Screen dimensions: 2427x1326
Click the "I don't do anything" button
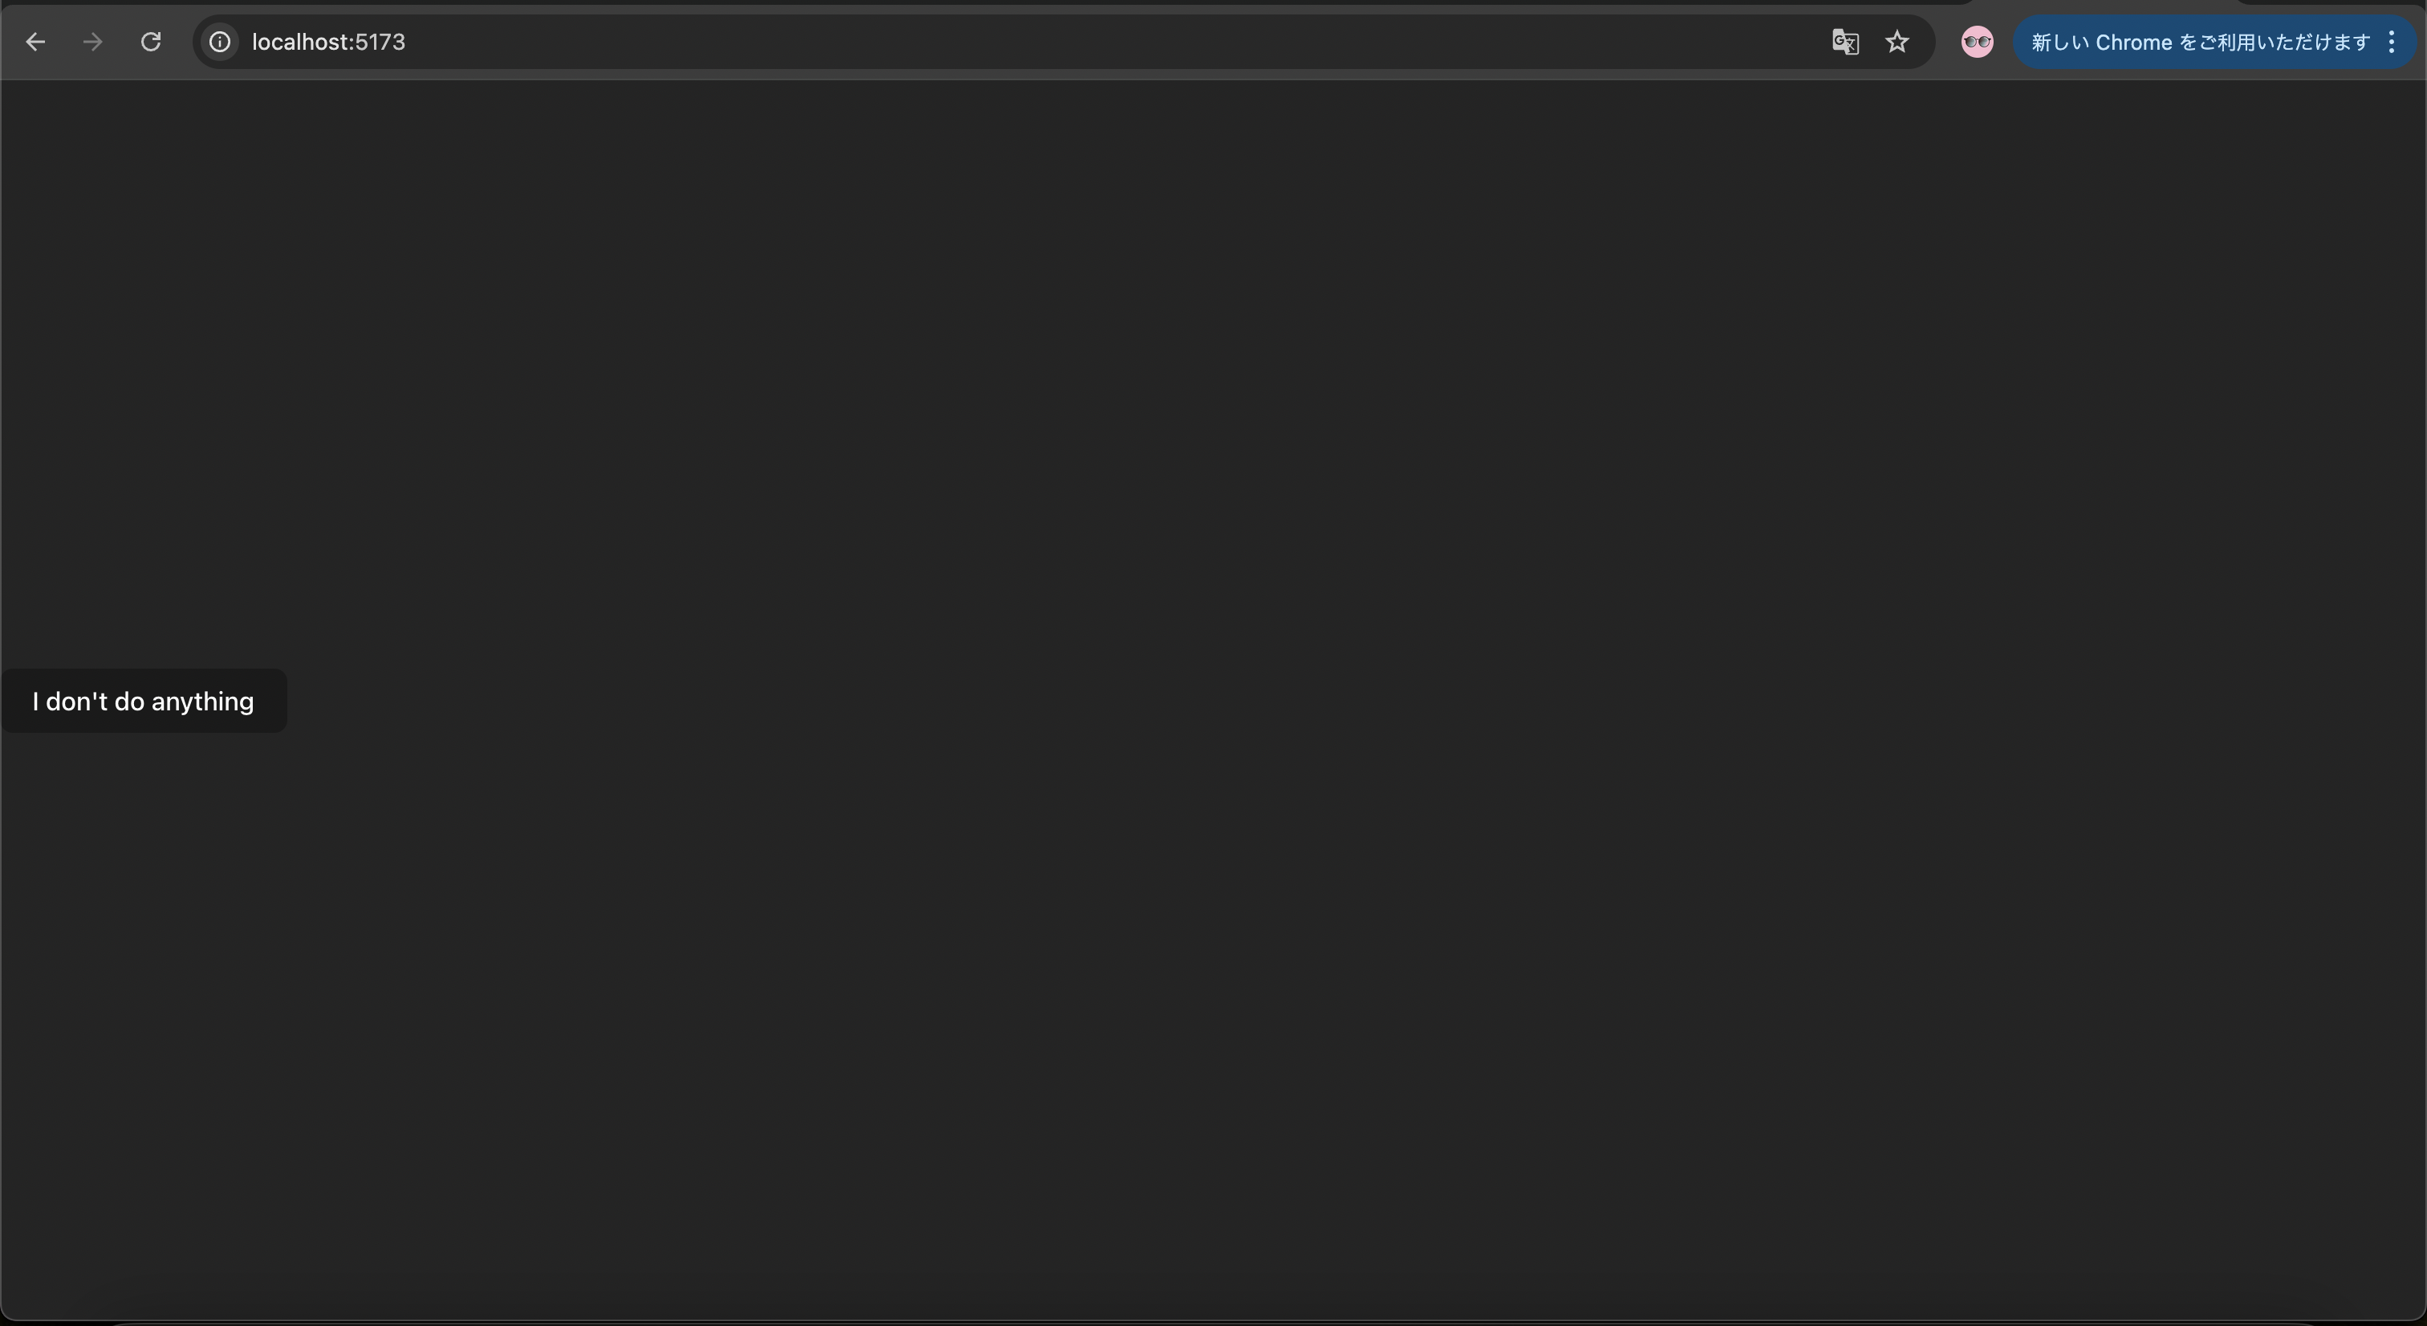pos(143,700)
